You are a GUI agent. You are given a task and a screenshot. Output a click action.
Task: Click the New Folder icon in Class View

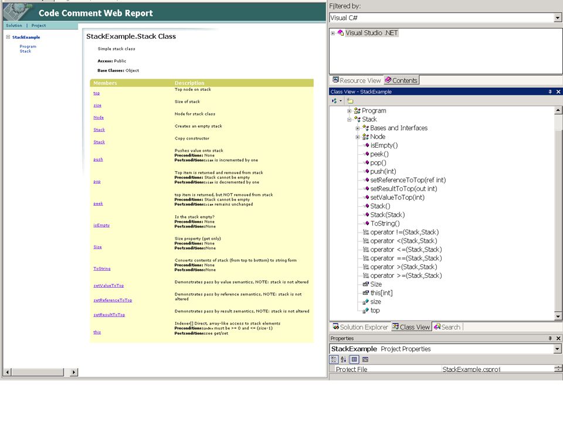coord(350,101)
